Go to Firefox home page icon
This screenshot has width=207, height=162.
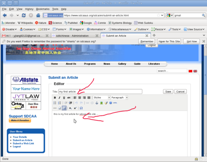38,15
